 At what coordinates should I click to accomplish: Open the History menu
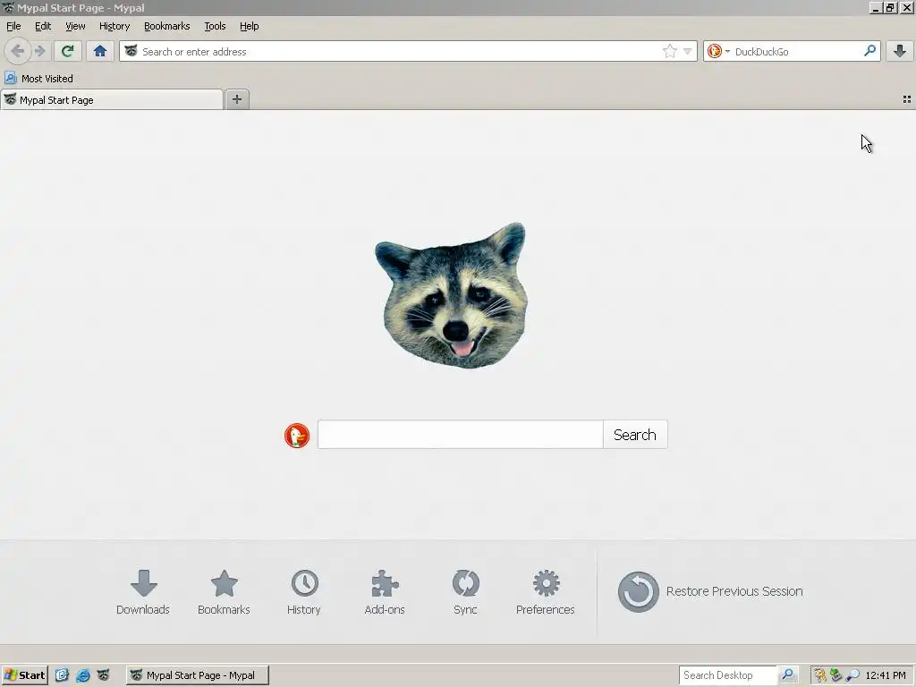tap(114, 26)
